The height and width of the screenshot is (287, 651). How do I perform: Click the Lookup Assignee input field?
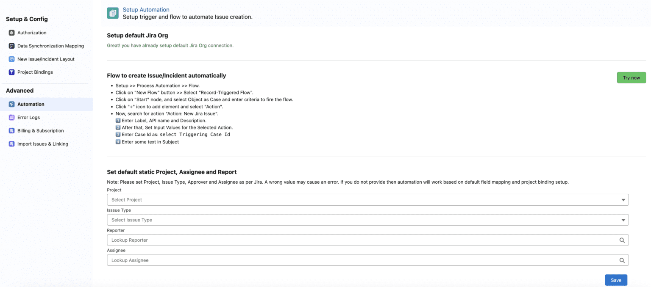pos(360,260)
